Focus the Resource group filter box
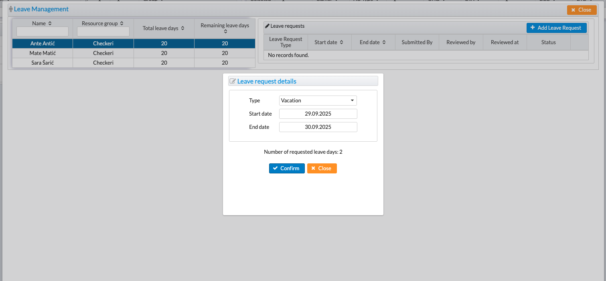Screen dimensions: 606x281 [x=103, y=31]
